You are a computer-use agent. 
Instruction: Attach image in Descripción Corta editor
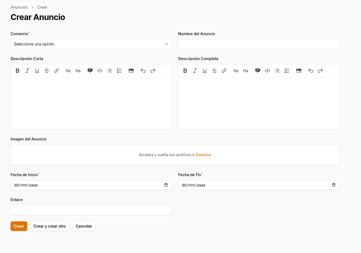point(131,71)
